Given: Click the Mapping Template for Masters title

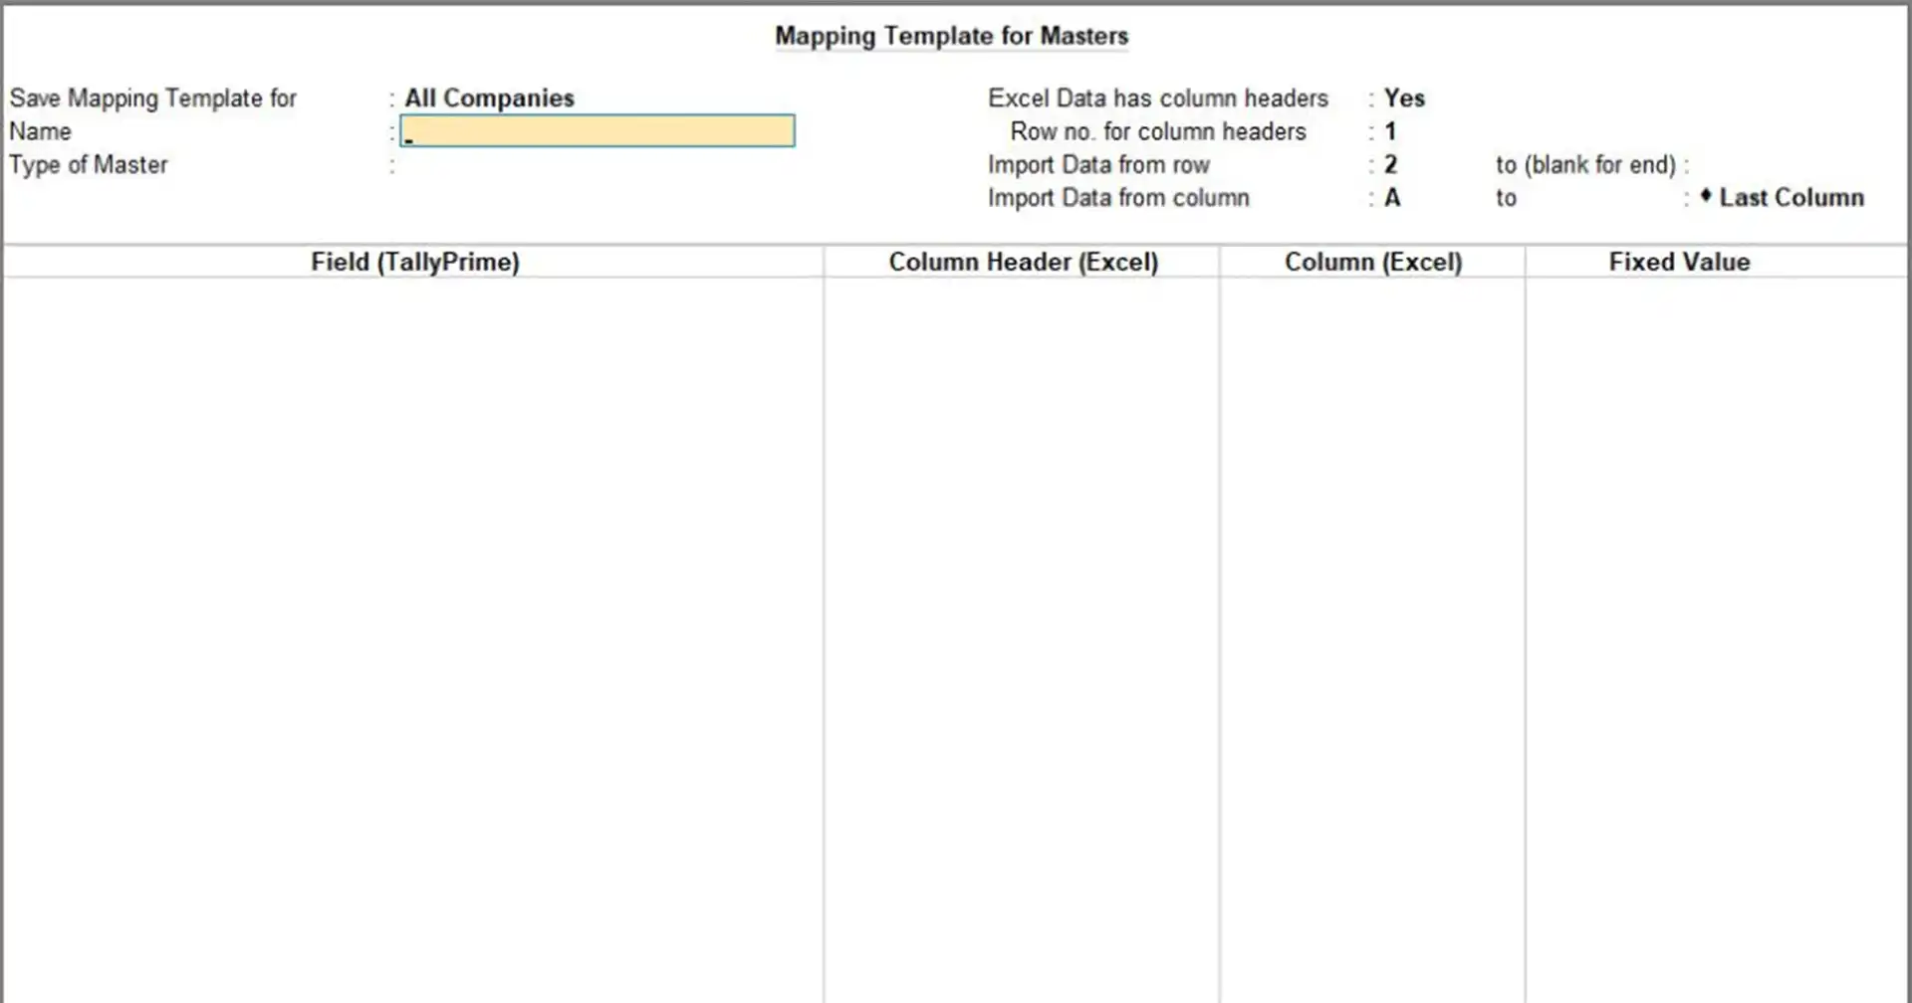Looking at the screenshot, I should [951, 36].
